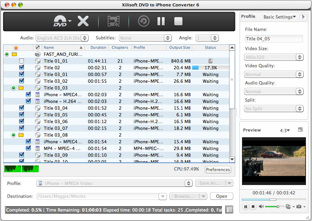Click the Save As... button

point(210,183)
